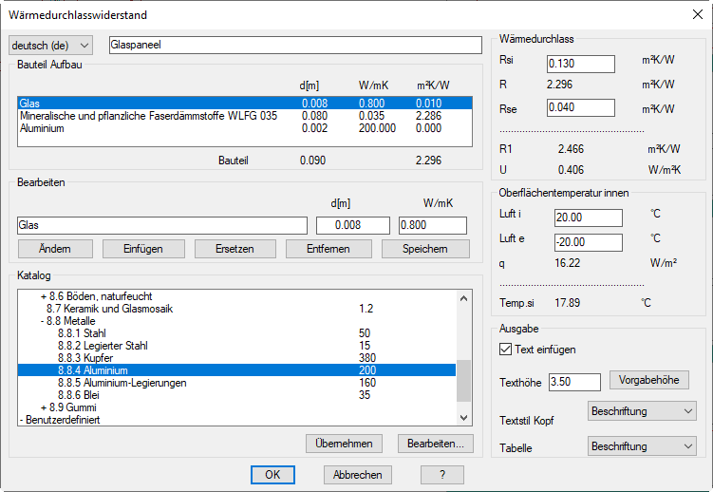Enable the Text einfügen checkbox

click(505, 350)
